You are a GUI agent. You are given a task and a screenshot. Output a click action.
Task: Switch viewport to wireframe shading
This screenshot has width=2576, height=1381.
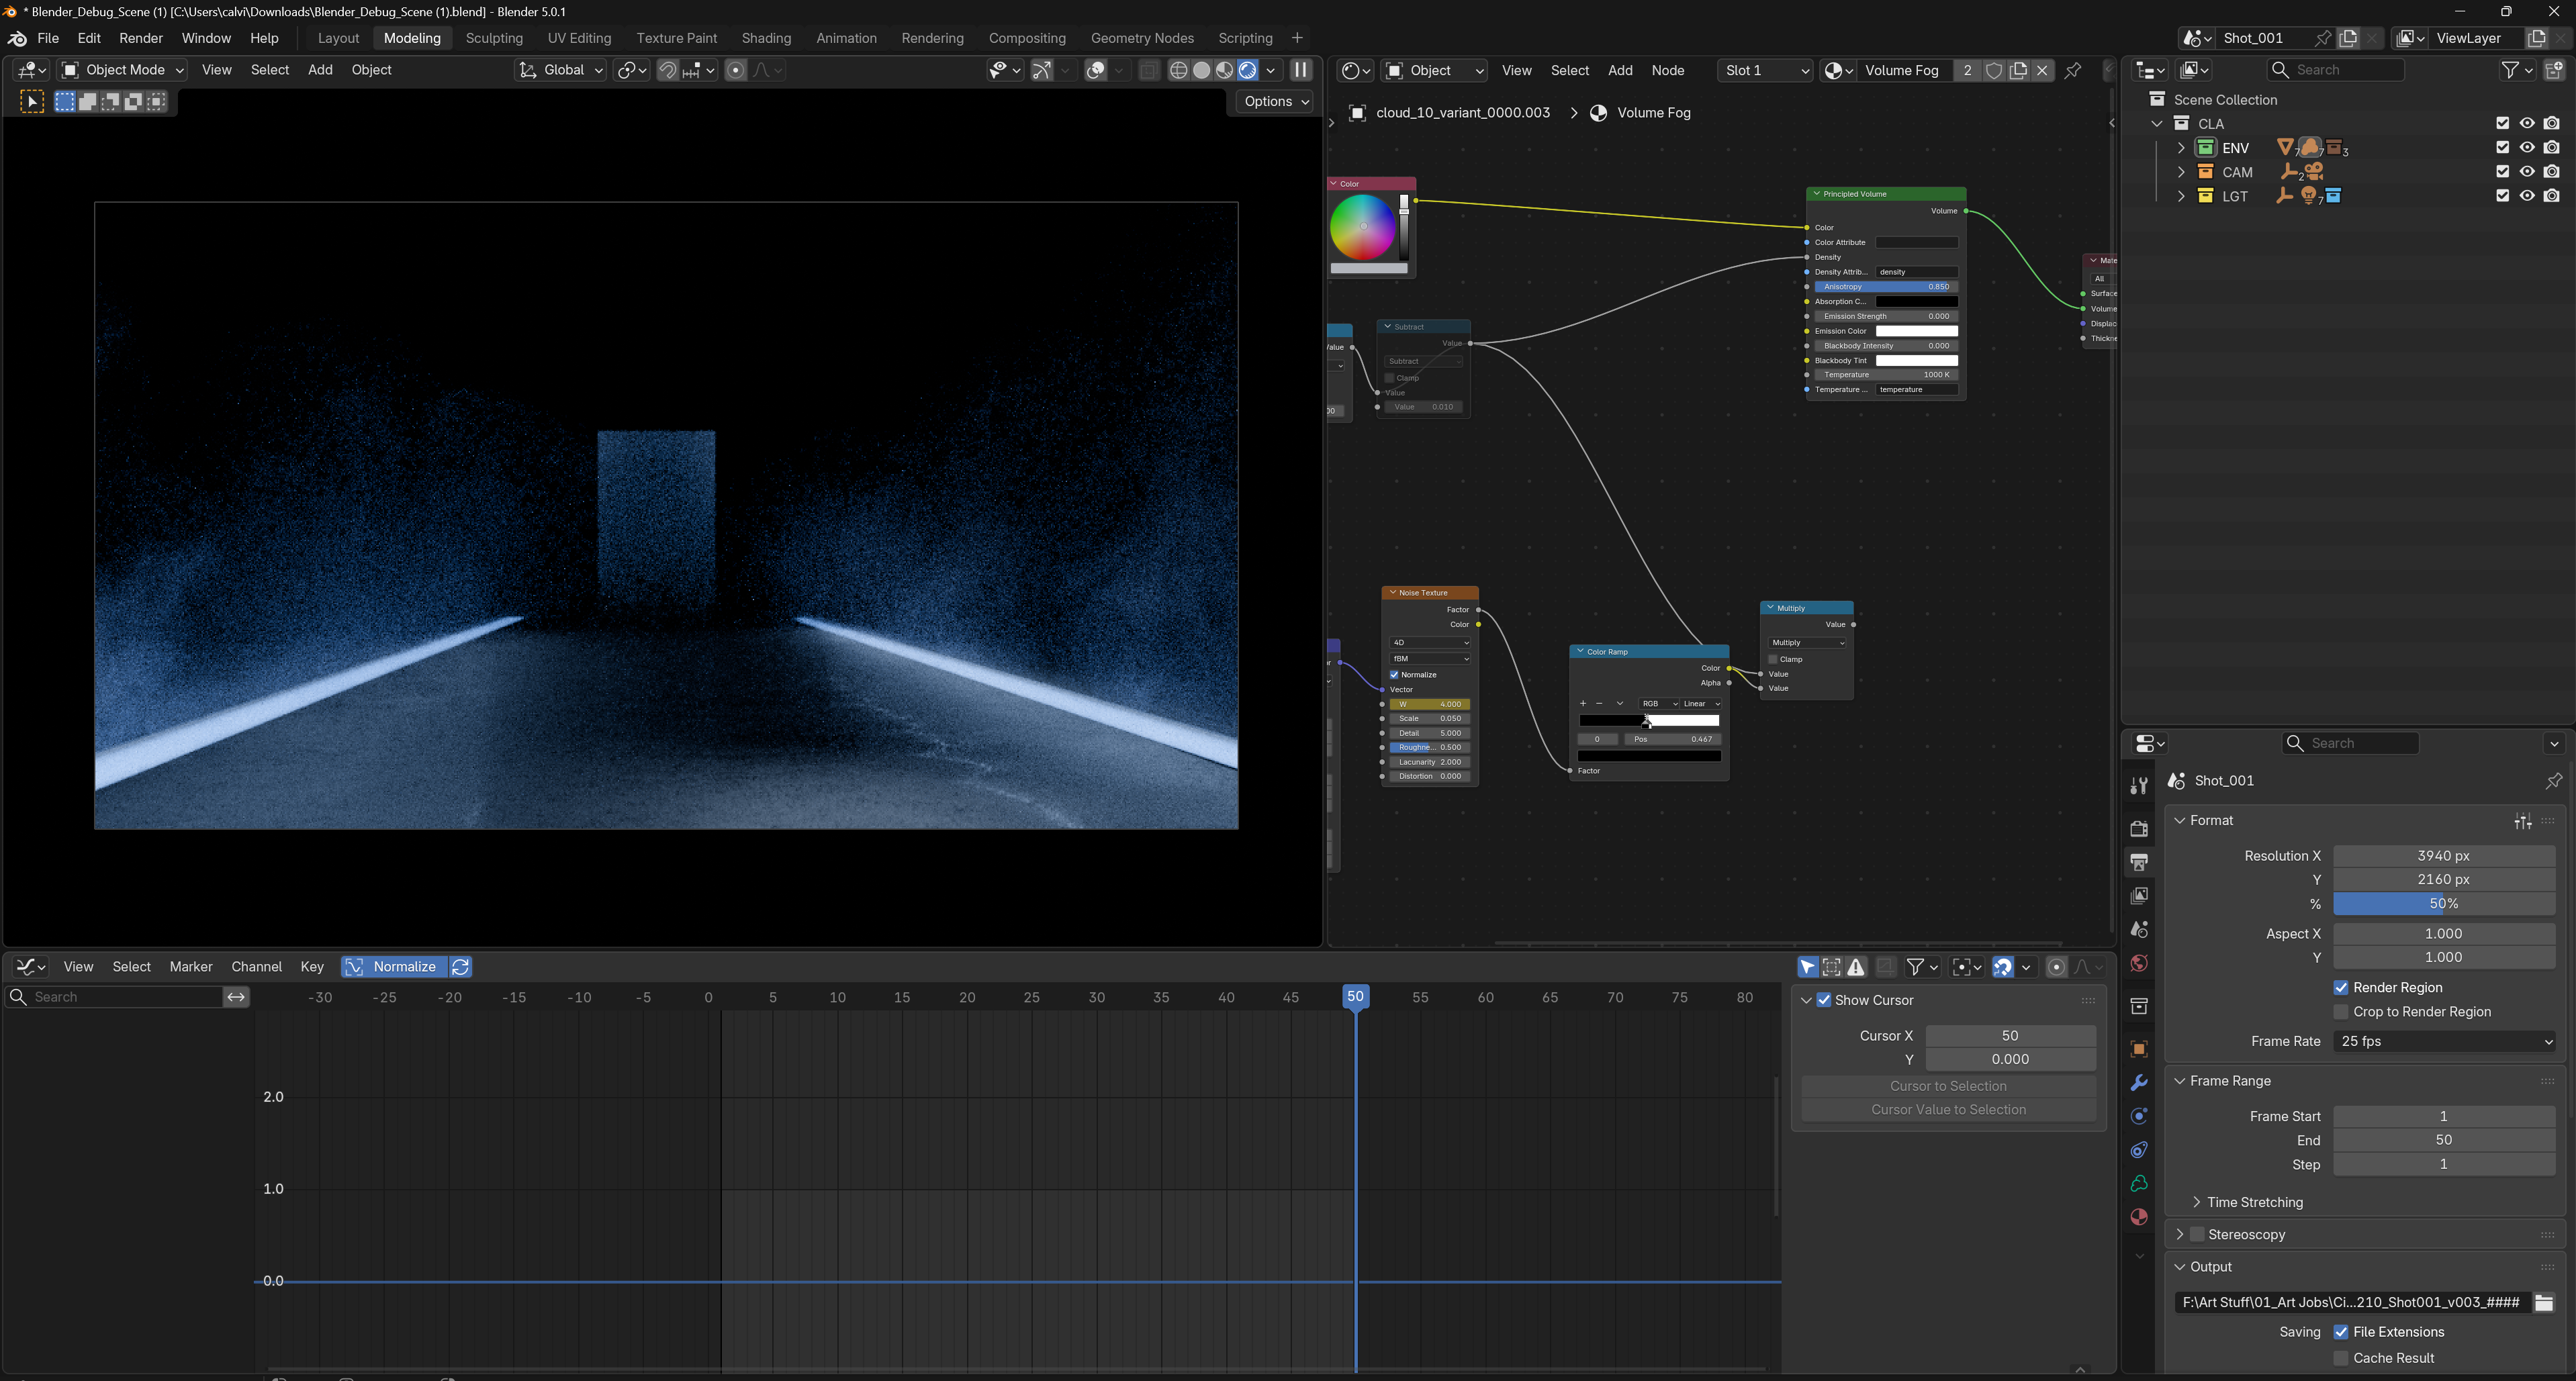tap(1178, 70)
